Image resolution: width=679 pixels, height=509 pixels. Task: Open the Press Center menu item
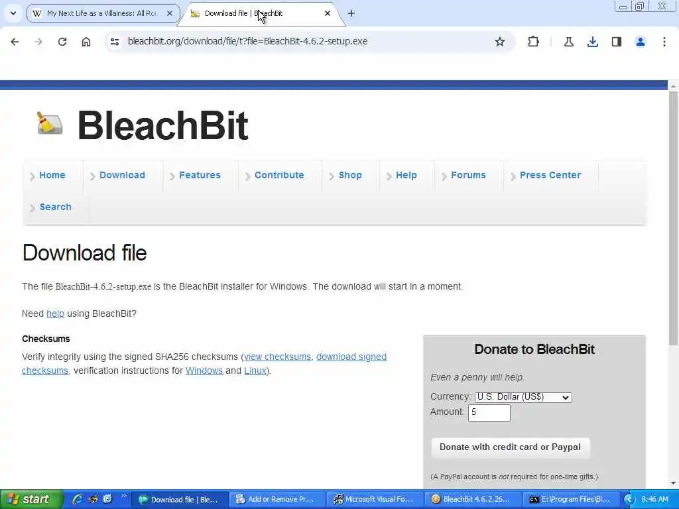[550, 175]
